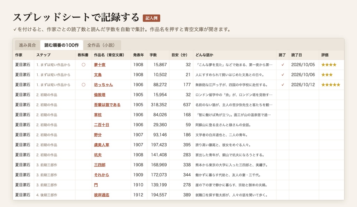Click description 誇り高い藤尾と、彼女をめぐる人々。
The height and width of the screenshot is (207, 357).
pyautogui.click(x=223, y=145)
